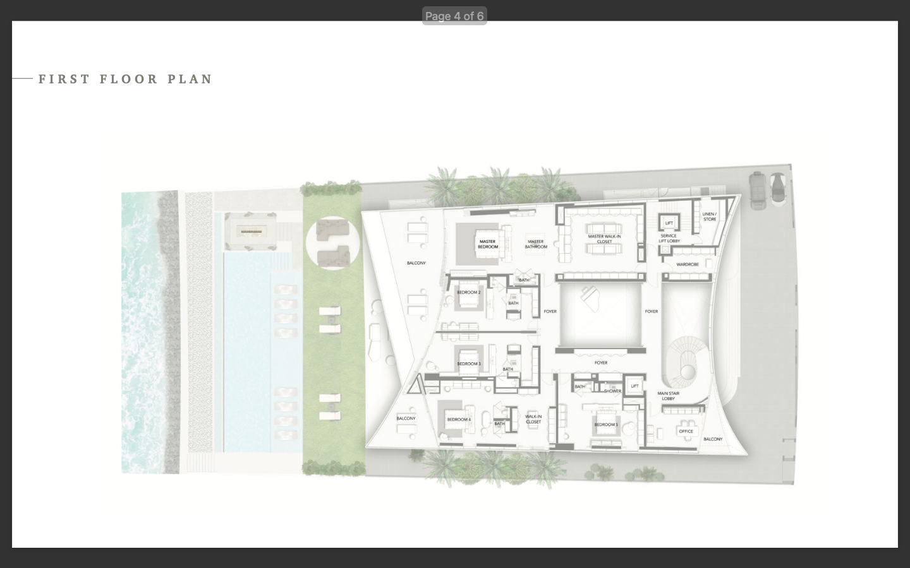Click the Bedroom 4 label
The image size is (910, 568).
458,420
